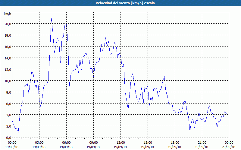Click the '06:00' time label
The width and height of the screenshot is (241, 150).
pos(66,143)
